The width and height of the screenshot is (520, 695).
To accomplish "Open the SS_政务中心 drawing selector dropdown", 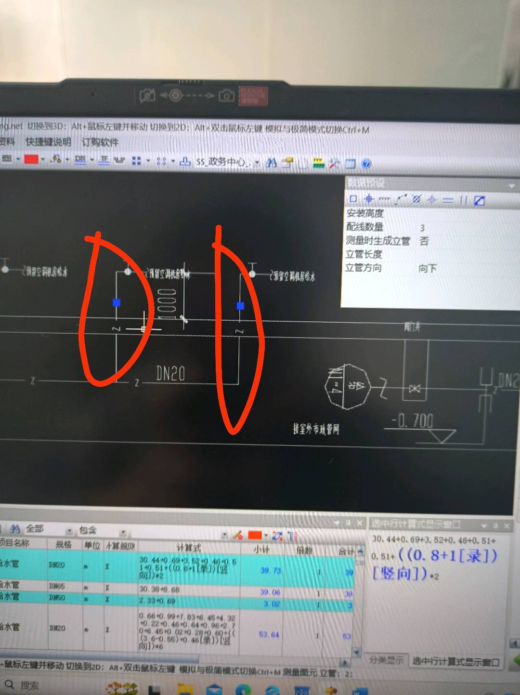I will [x=257, y=163].
